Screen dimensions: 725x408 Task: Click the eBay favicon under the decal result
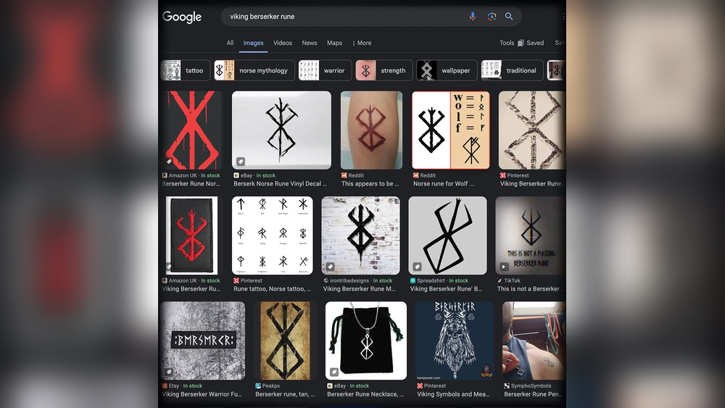(236, 175)
